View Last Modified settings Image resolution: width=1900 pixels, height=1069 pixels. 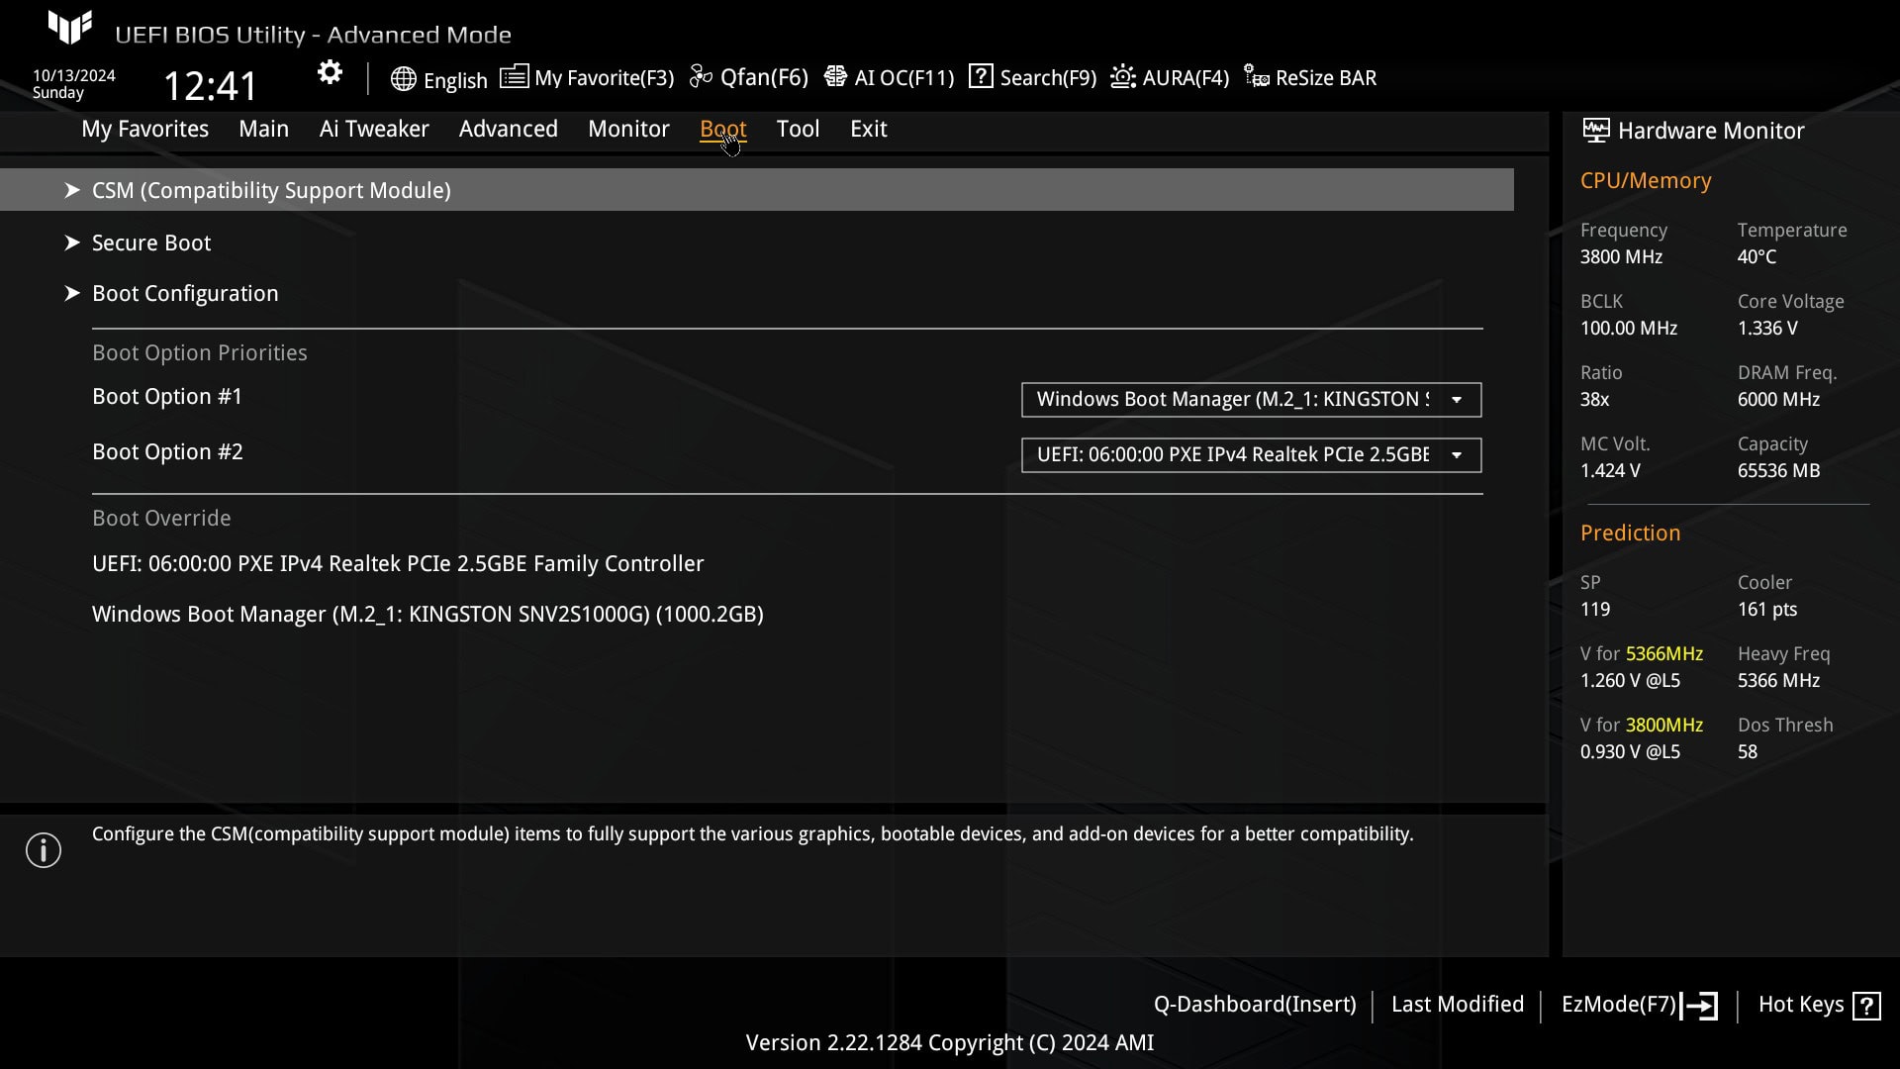point(1458,1005)
